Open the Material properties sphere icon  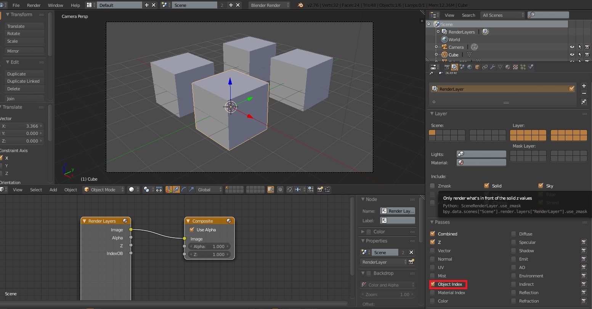[508, 67]
